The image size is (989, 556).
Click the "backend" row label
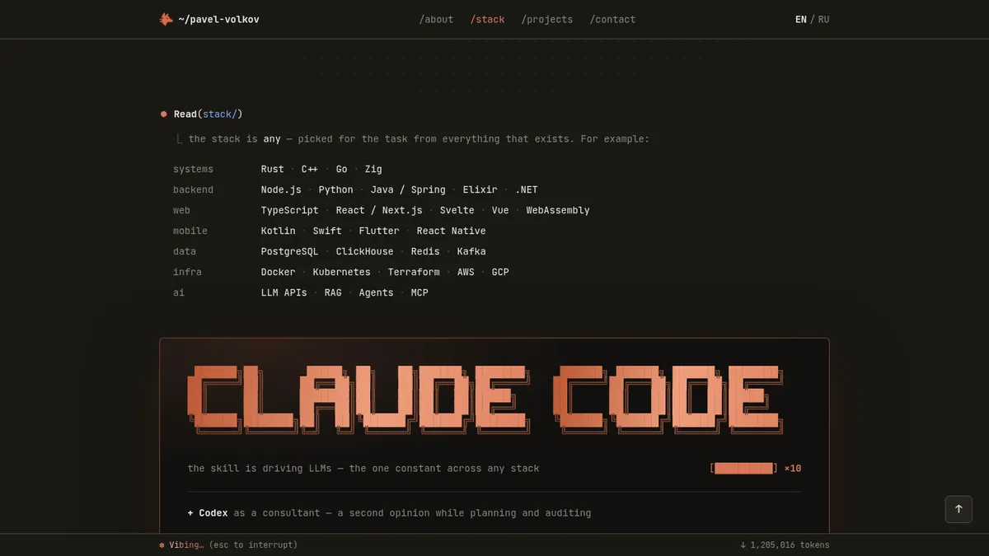point(193,189)
